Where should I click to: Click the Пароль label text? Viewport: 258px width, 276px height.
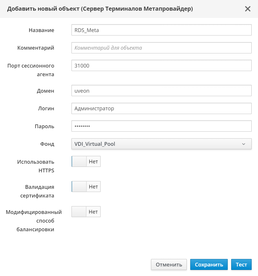click(44, 126)
